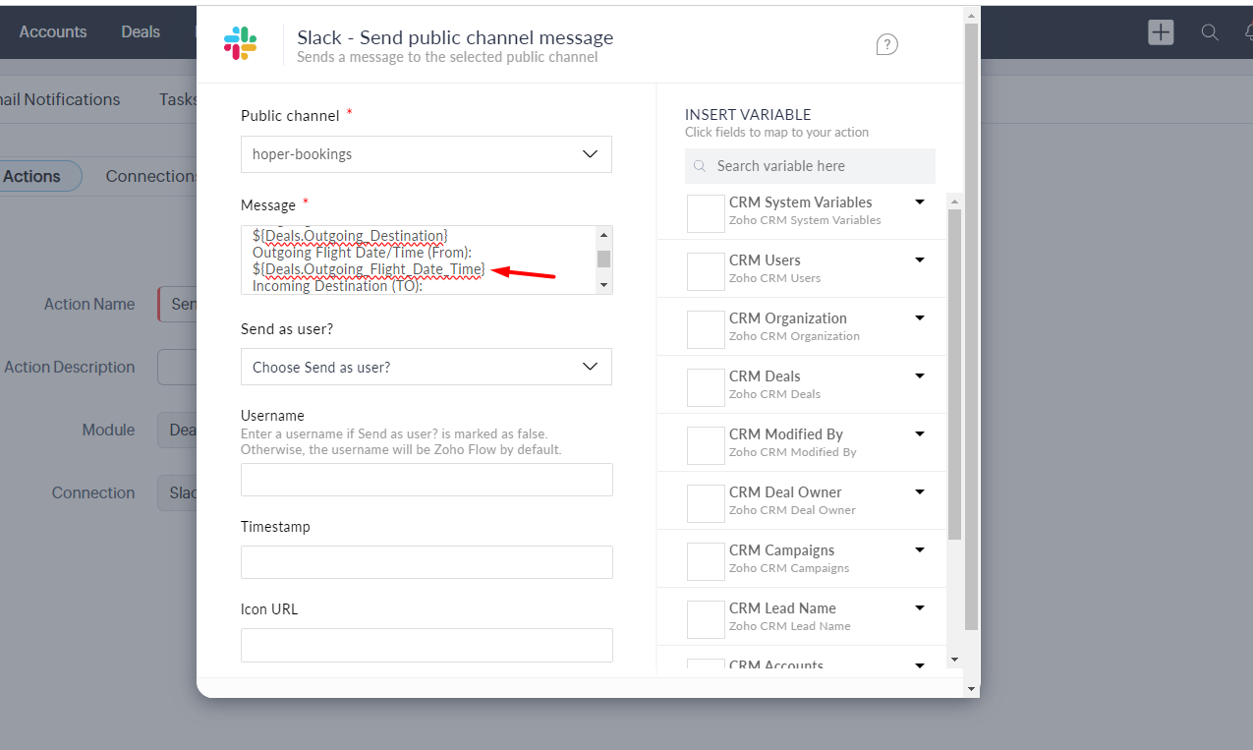The height and width of the screenshot is (750, 1253).
Task: Click the Username input field
Action: click(427, 480)
